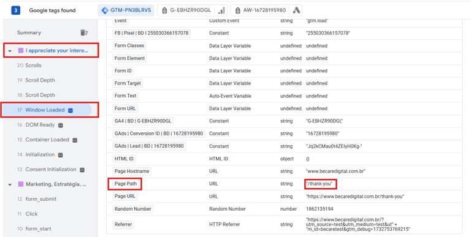Click the Random Number variable chip
471x237 pixels.
(x=132, y=209)
